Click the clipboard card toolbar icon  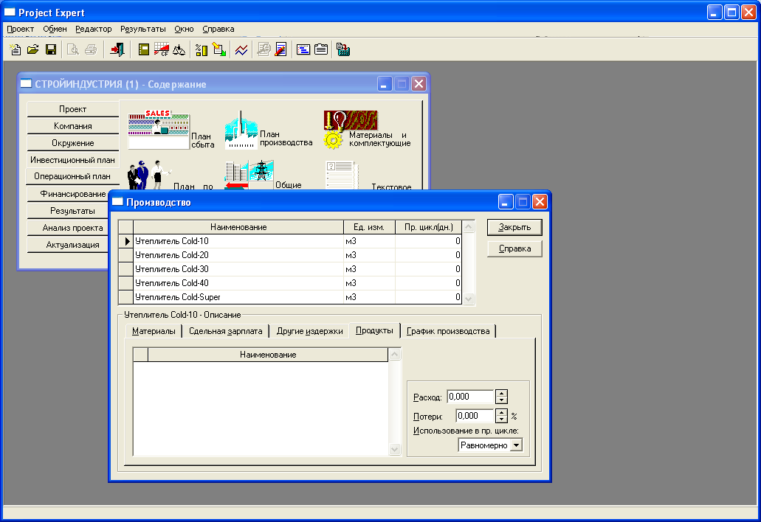pos(321,49)
